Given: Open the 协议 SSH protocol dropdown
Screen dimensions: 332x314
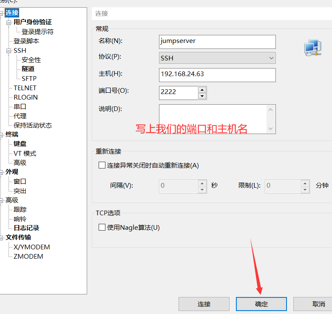Looking at the screenshot, I should (217, 58).
